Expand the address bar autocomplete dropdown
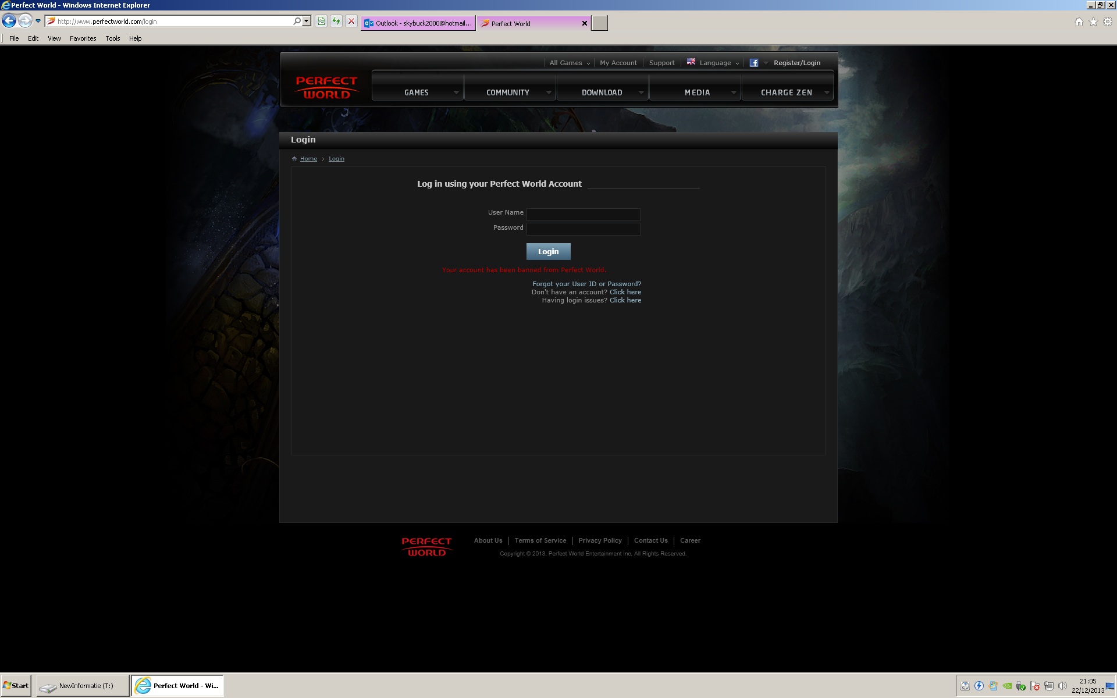The image size is (1117, 698). click(x=307, y=22)
